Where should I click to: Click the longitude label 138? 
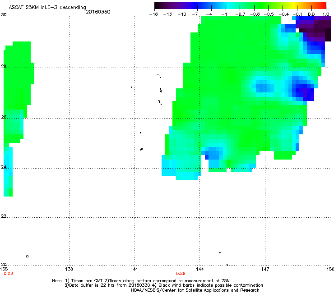(69, 269)
